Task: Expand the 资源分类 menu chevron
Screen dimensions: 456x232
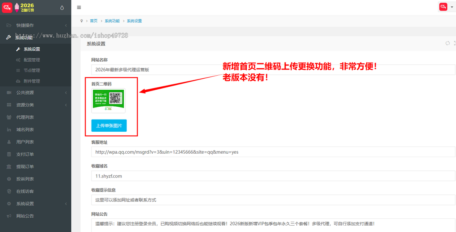Action: pos(66,105)
